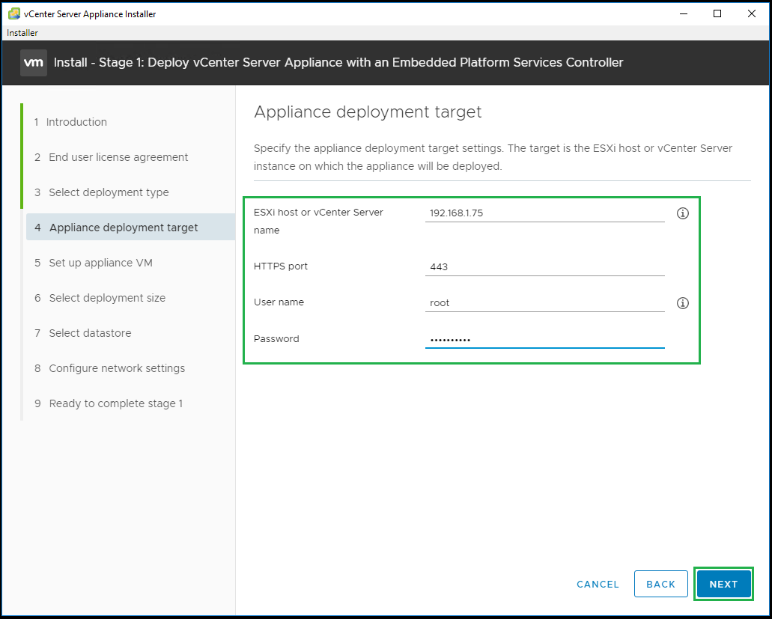Focus the HTTPS port field
Viewport: 772px width, 619px height.
click(x=544, y=267)
